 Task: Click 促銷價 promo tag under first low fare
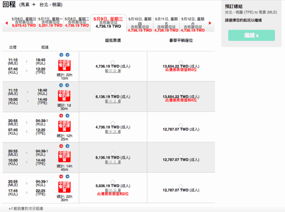pos(113,71)
